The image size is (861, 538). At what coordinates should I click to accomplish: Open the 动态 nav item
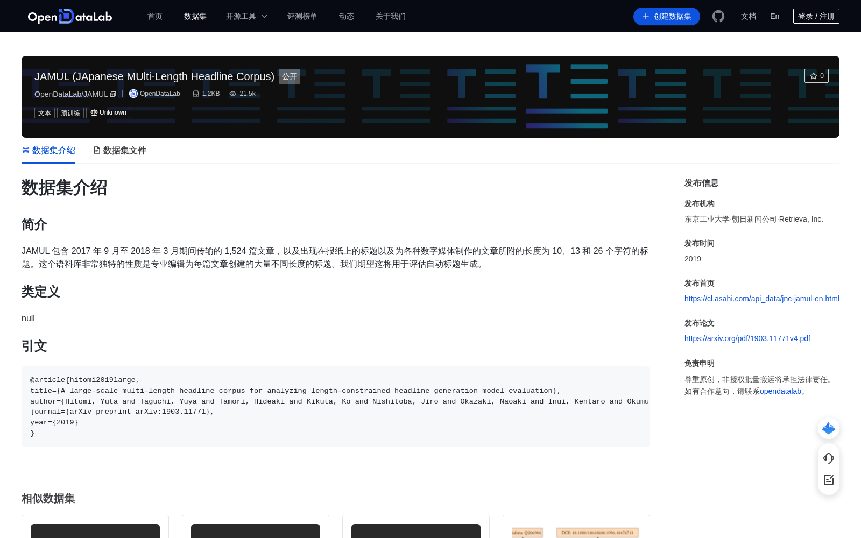(x=347, y=16)
